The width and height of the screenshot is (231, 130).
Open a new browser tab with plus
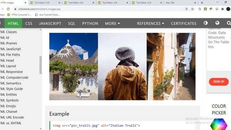pos(202,3)
